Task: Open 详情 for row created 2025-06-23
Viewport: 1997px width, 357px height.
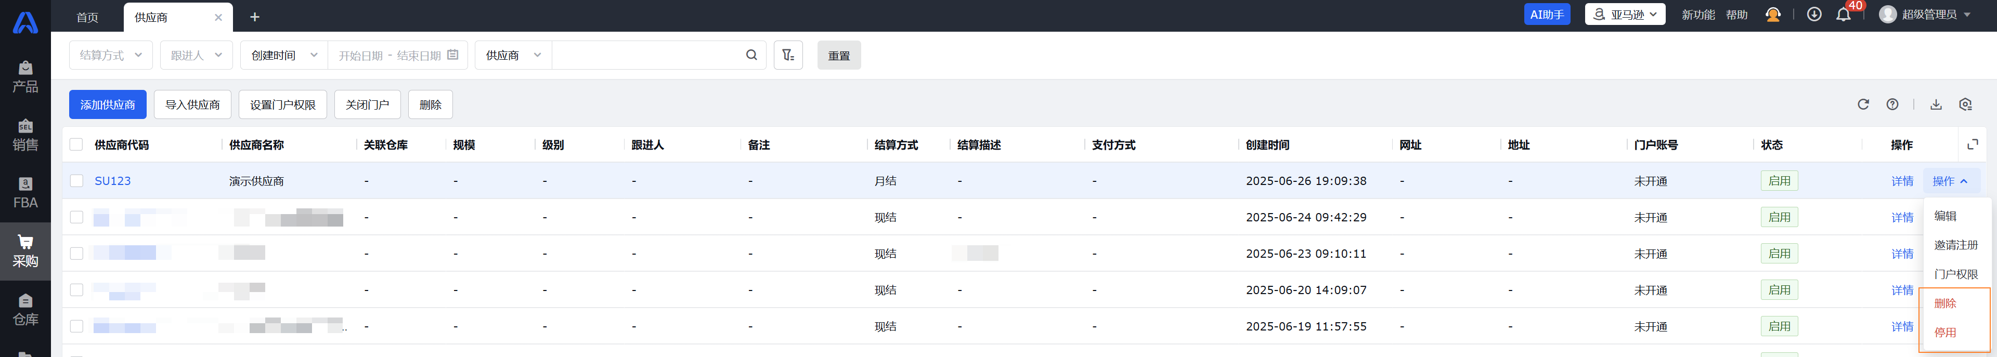Action: tap(1902, 253)
